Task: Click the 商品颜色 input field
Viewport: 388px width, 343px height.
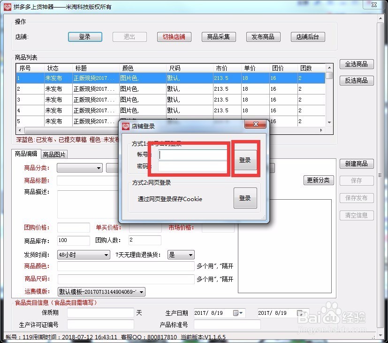Action: 126,266
